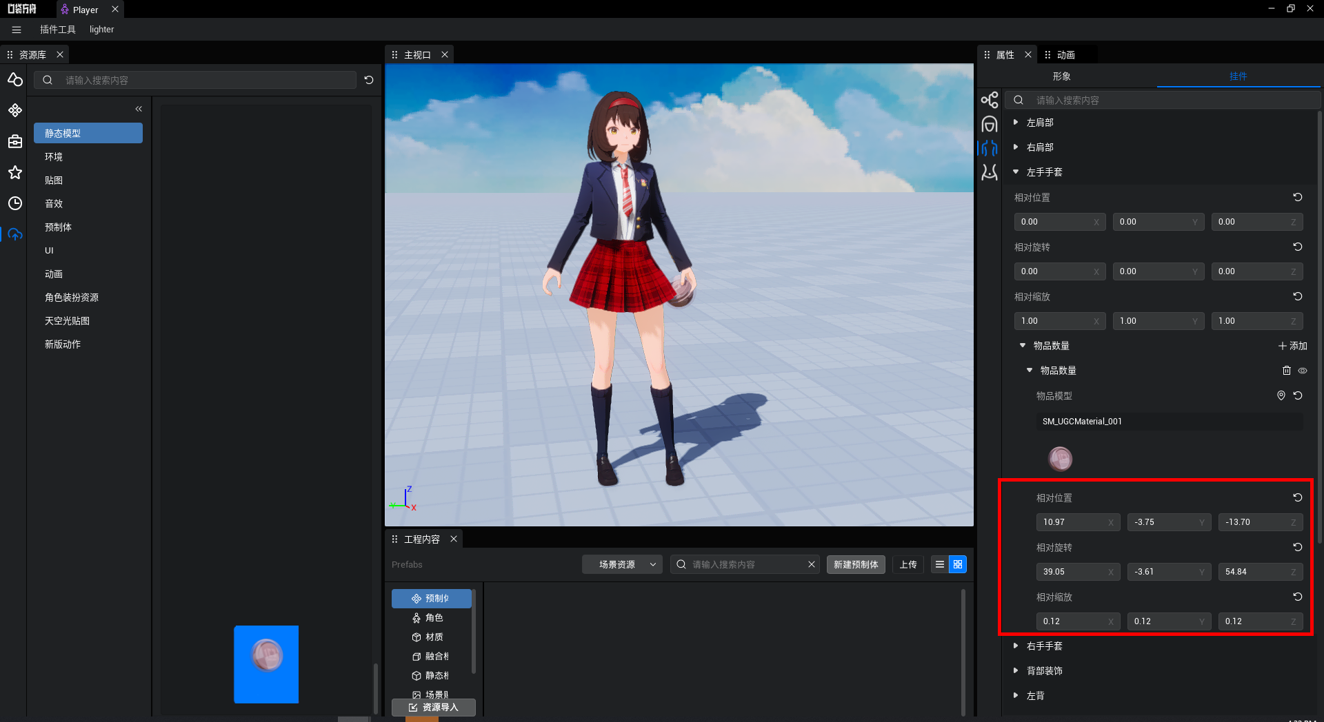Open the hamburger main menu
This screenshot has height=722, width=1324.
[x=17, y=30]
